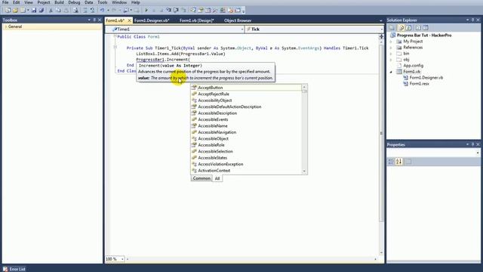Screen dimensions: 483x272
Task: Expand the General group in Toolbox
Action: pos(5,27)
